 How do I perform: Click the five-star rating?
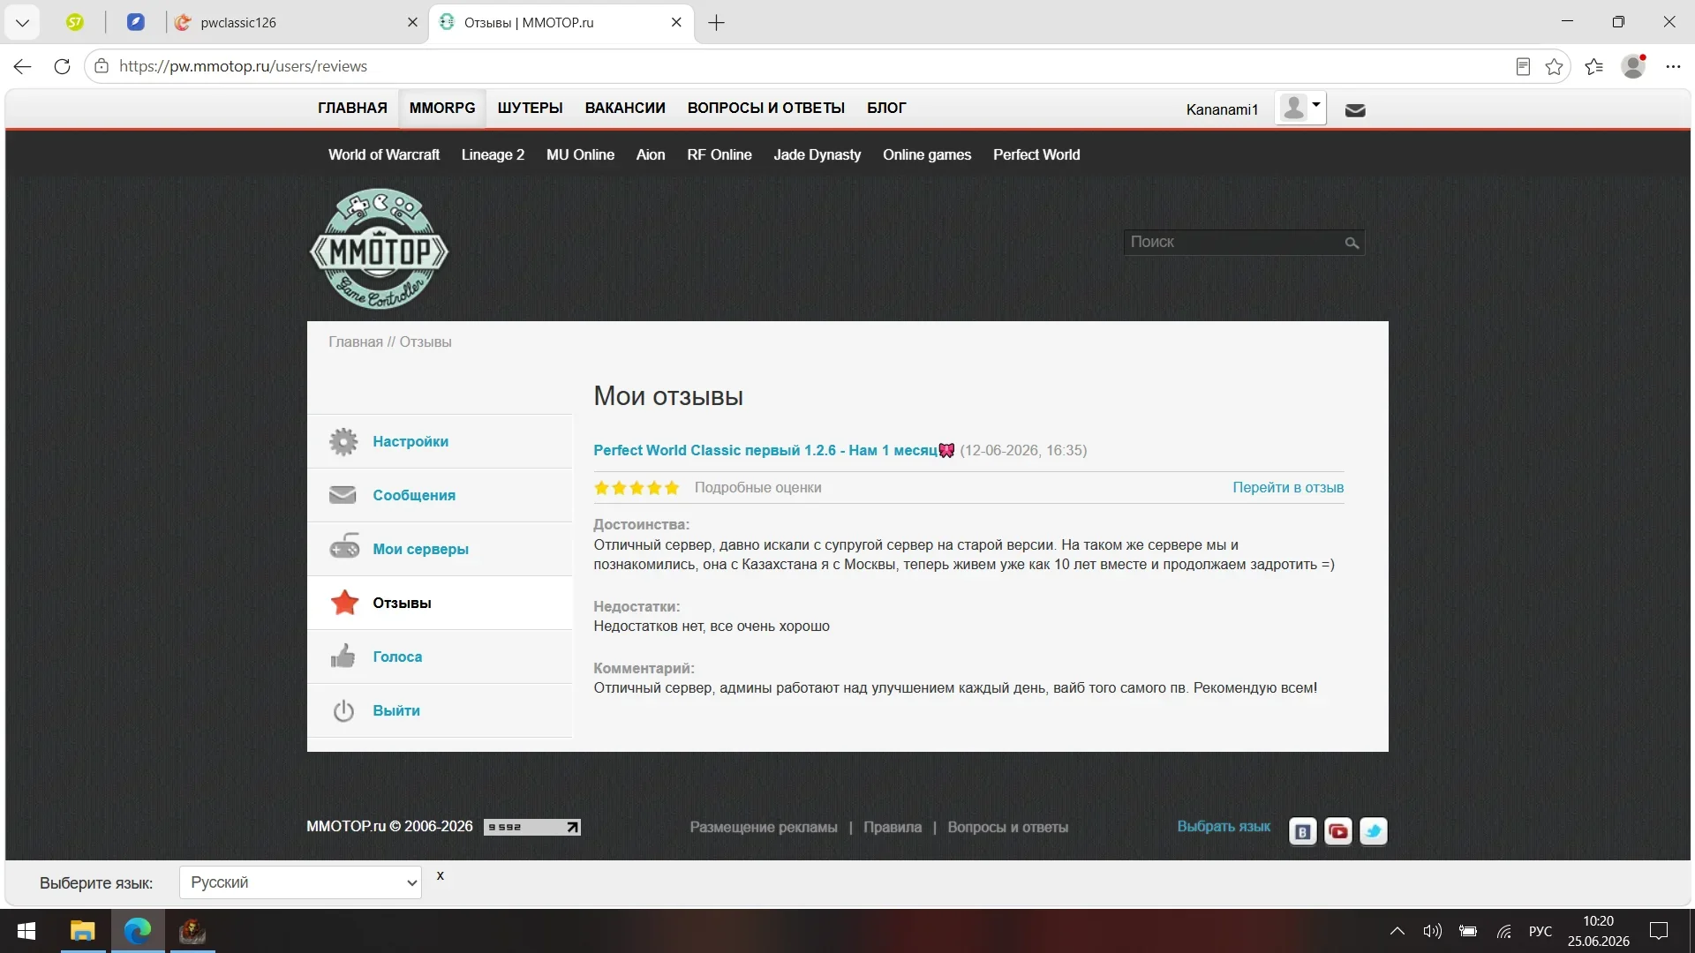(637, 488)
